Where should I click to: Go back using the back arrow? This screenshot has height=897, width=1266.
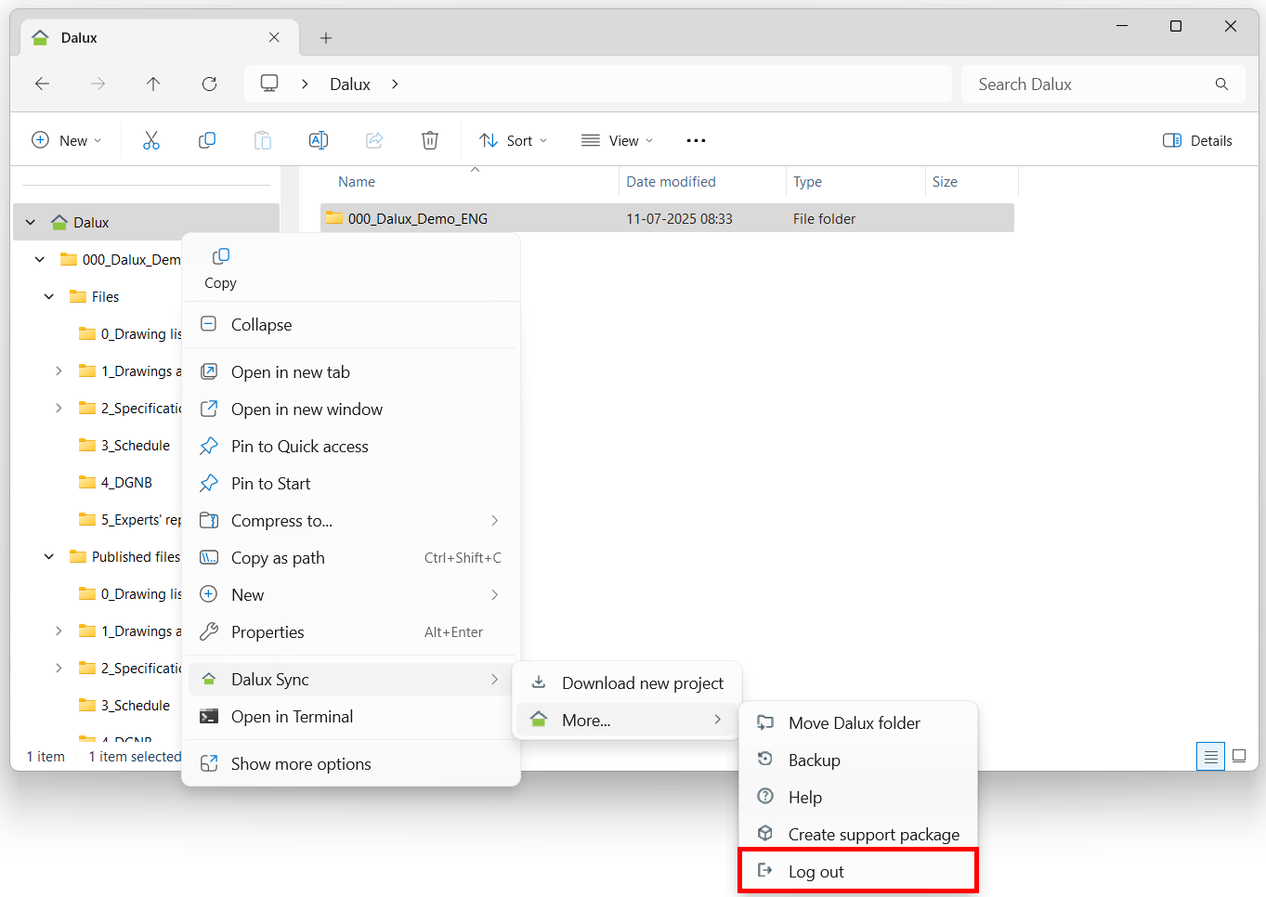point(42,84)
